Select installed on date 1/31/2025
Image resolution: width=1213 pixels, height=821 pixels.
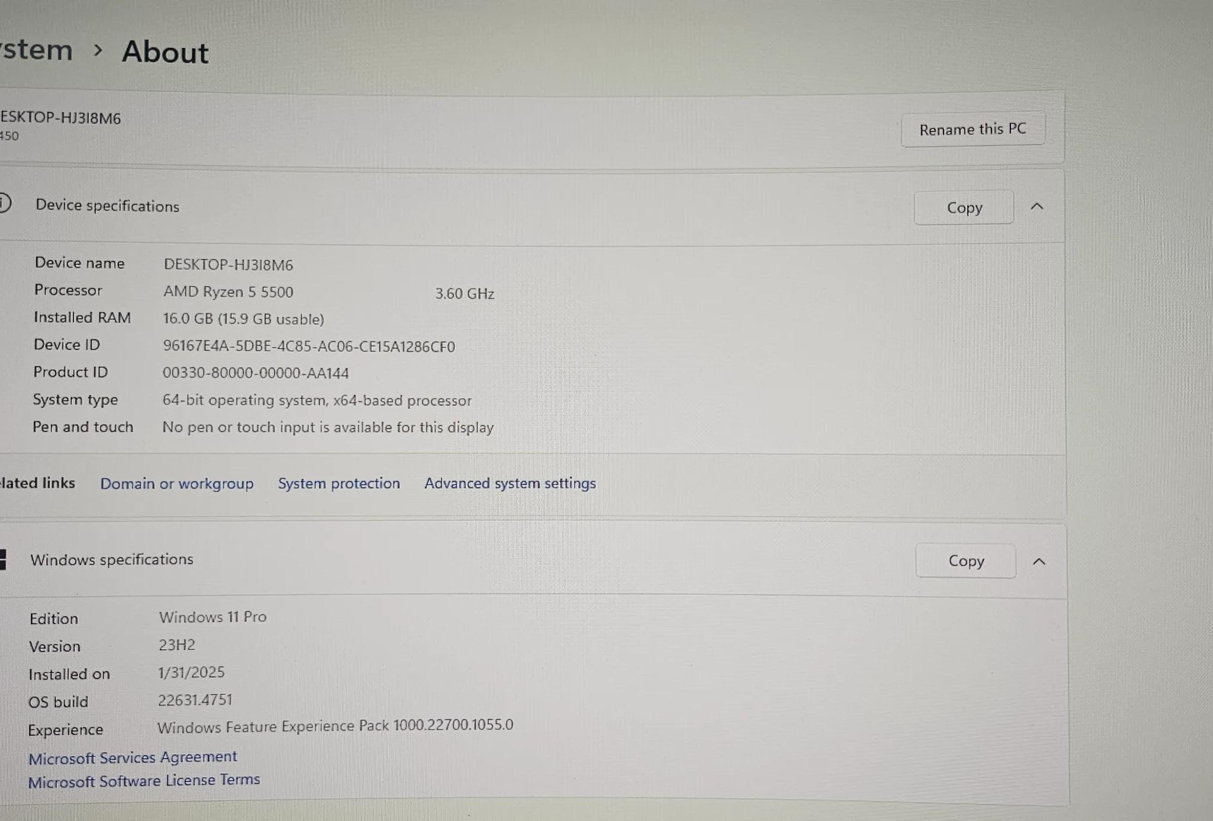pos(191,672)
